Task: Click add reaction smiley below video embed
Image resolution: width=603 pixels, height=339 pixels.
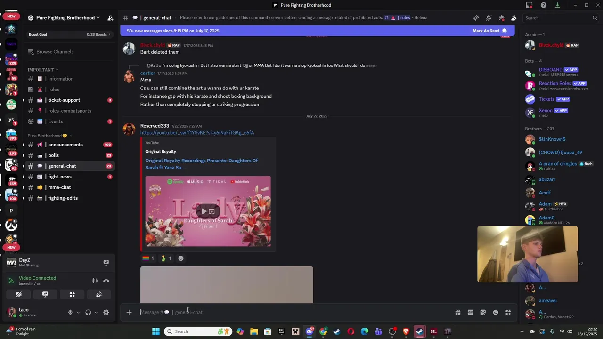Action: pyautogui.click(x=181, y=258)
